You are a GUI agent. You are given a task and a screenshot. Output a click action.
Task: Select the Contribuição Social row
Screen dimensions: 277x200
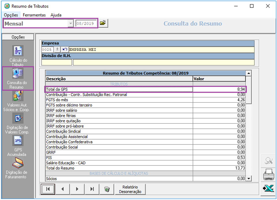tap(145, 147)
